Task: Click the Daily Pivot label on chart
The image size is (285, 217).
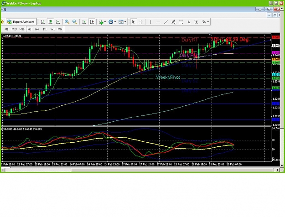Action: (189, 55)
